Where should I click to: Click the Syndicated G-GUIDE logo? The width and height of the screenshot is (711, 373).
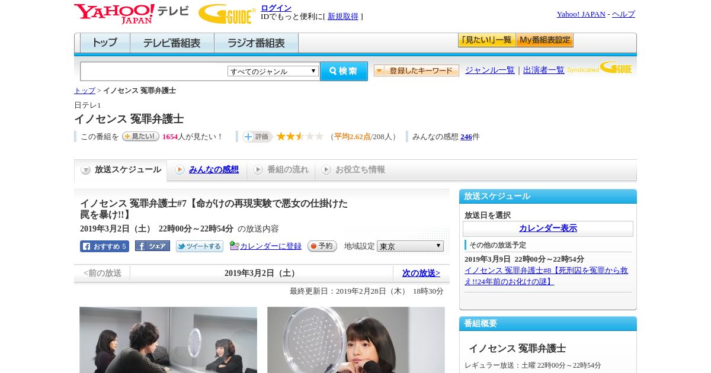599,67
